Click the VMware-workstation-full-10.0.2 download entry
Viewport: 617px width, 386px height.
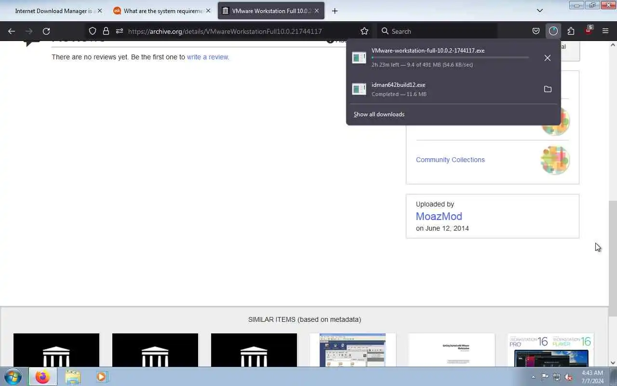(x=443, y=57)
